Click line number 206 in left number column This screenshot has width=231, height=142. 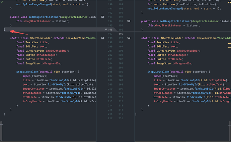click(110, 72)
